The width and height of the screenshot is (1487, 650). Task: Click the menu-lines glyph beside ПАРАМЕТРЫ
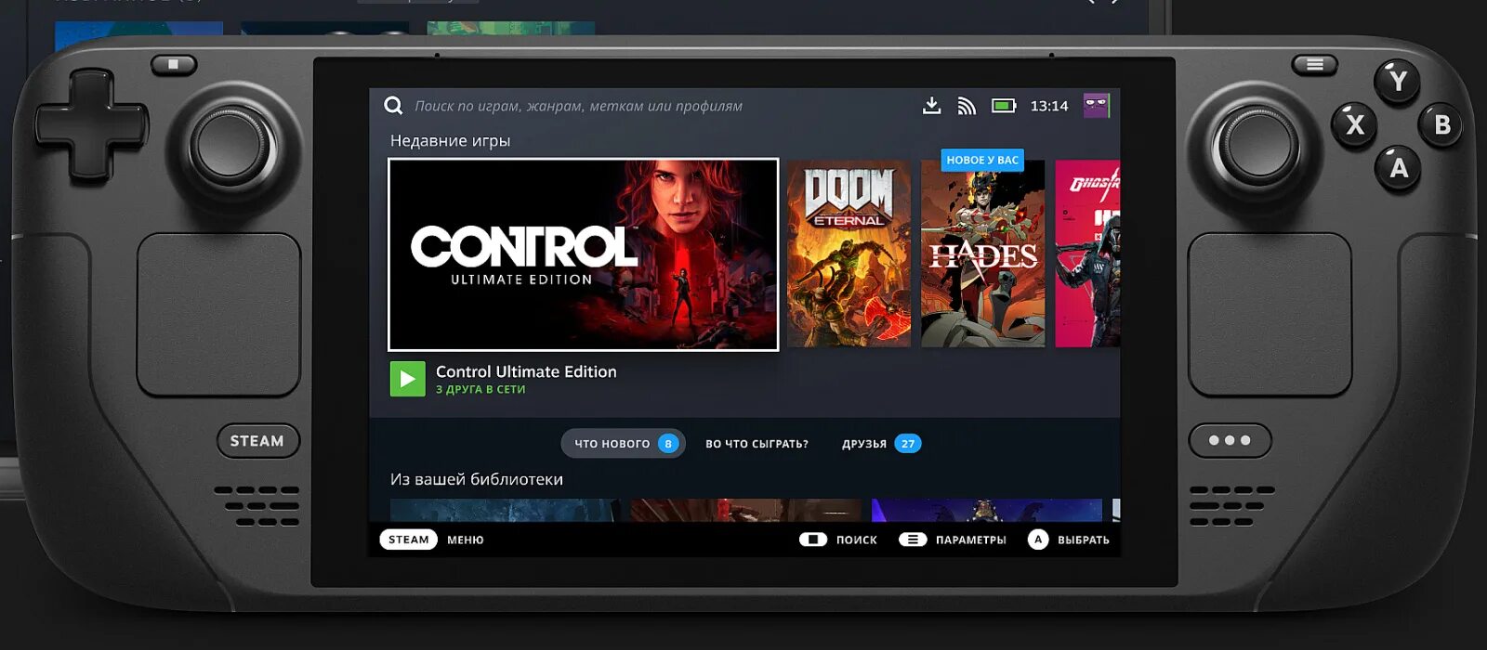click(913, 539)
